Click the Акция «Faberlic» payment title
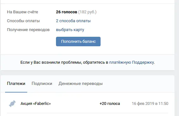Viewport: 179px width, 116px height. point(36,104)
